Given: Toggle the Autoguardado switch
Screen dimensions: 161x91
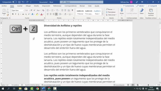Looking at the screenshot, I should coord(14,2).
